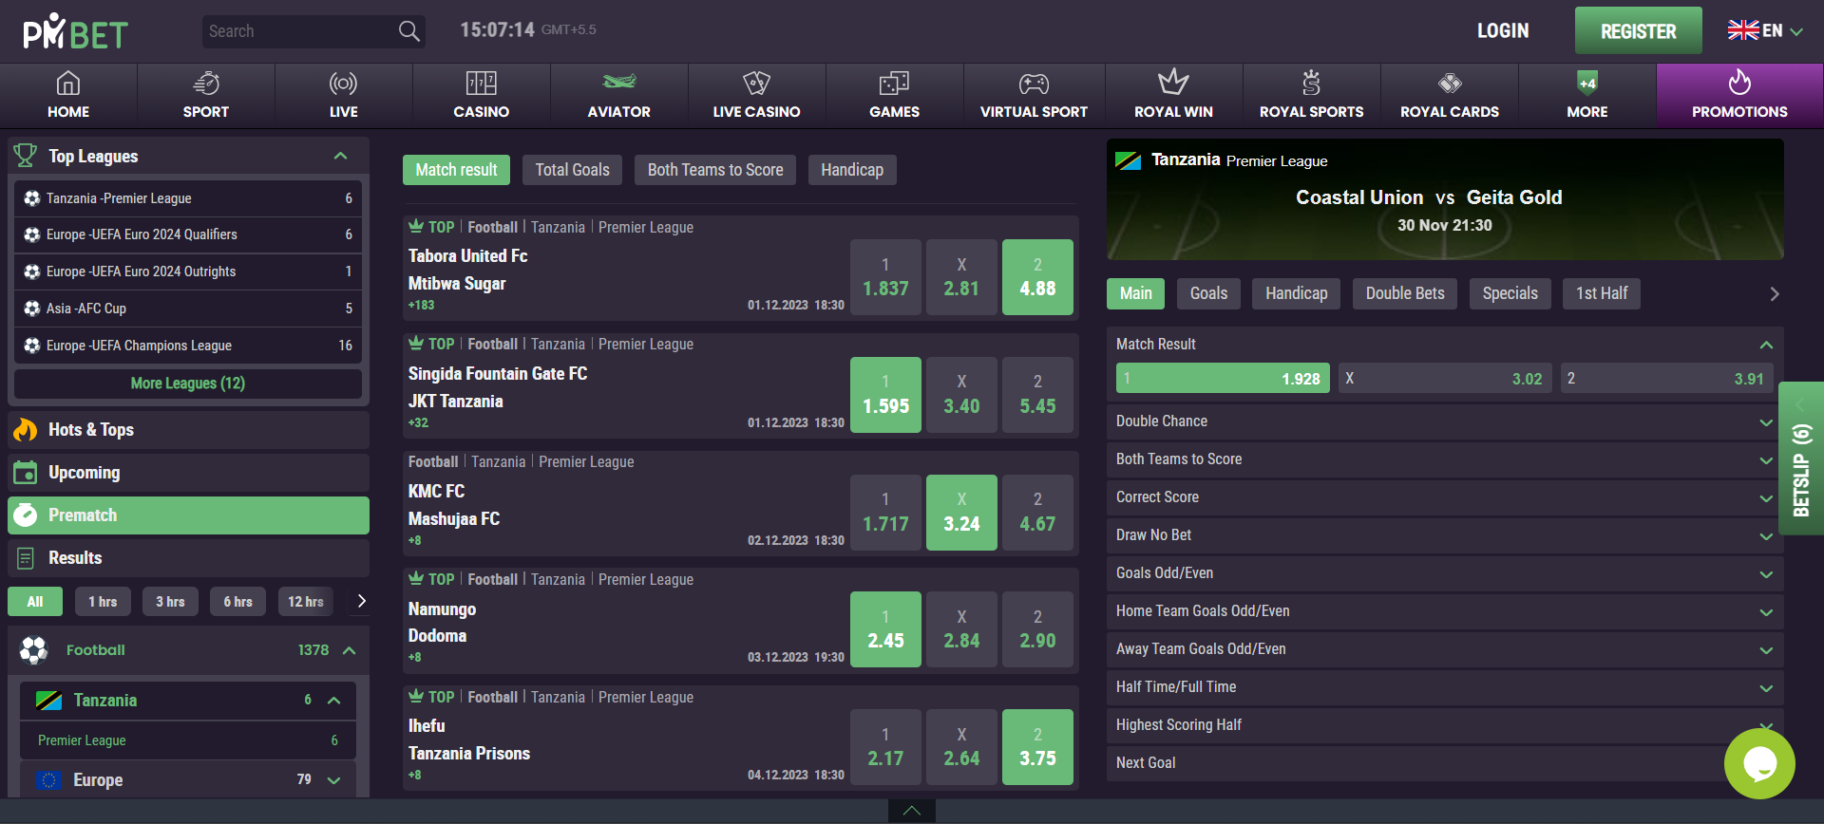The width and height of the screenshot is (1824, 824).
Task: Toggle odds 2.45 for Namungo
Action: point(885,629)
